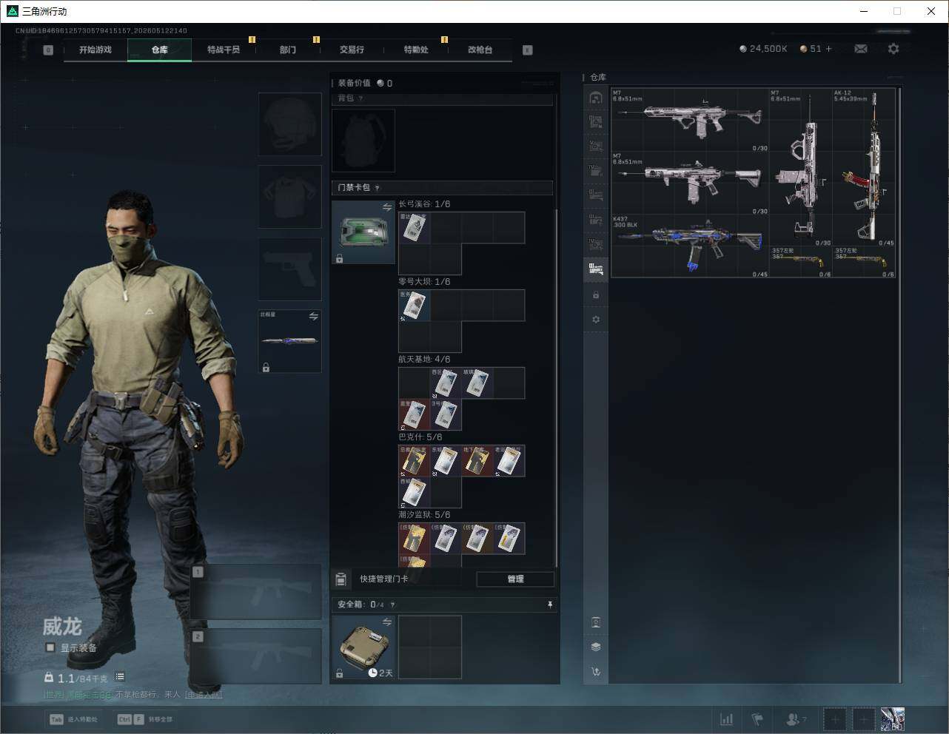Click the sort icon at sidebar bottom
The height and width of the screenshot is (734, 949).
click(x=596, y=672)
